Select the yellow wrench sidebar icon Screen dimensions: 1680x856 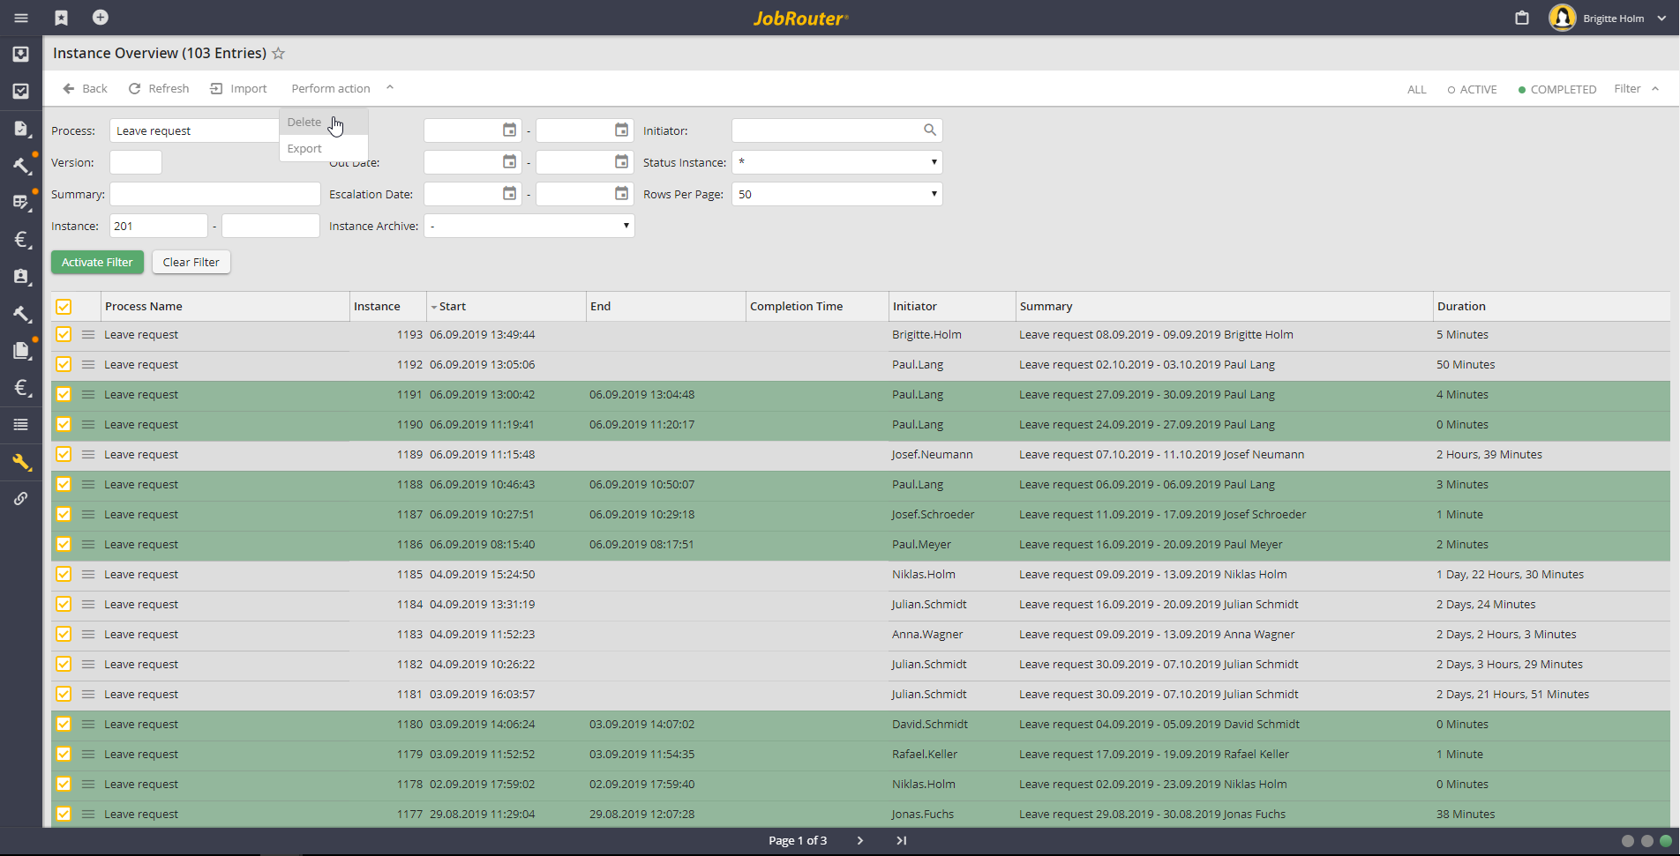(x=21, y=462)
